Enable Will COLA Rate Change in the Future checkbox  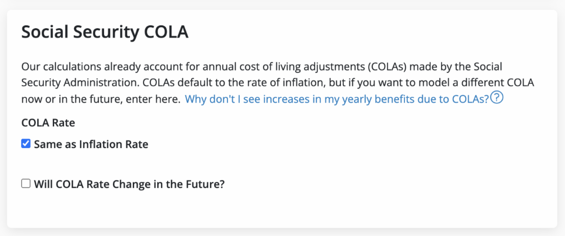(26, 184)
